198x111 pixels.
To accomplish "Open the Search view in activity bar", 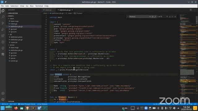I will click(3, 17).
